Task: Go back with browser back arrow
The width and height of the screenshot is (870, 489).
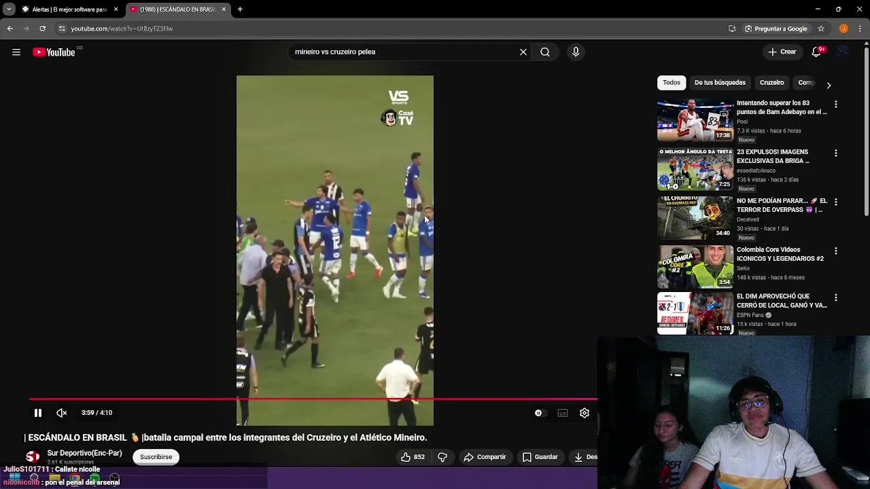Action: point(10,29)
